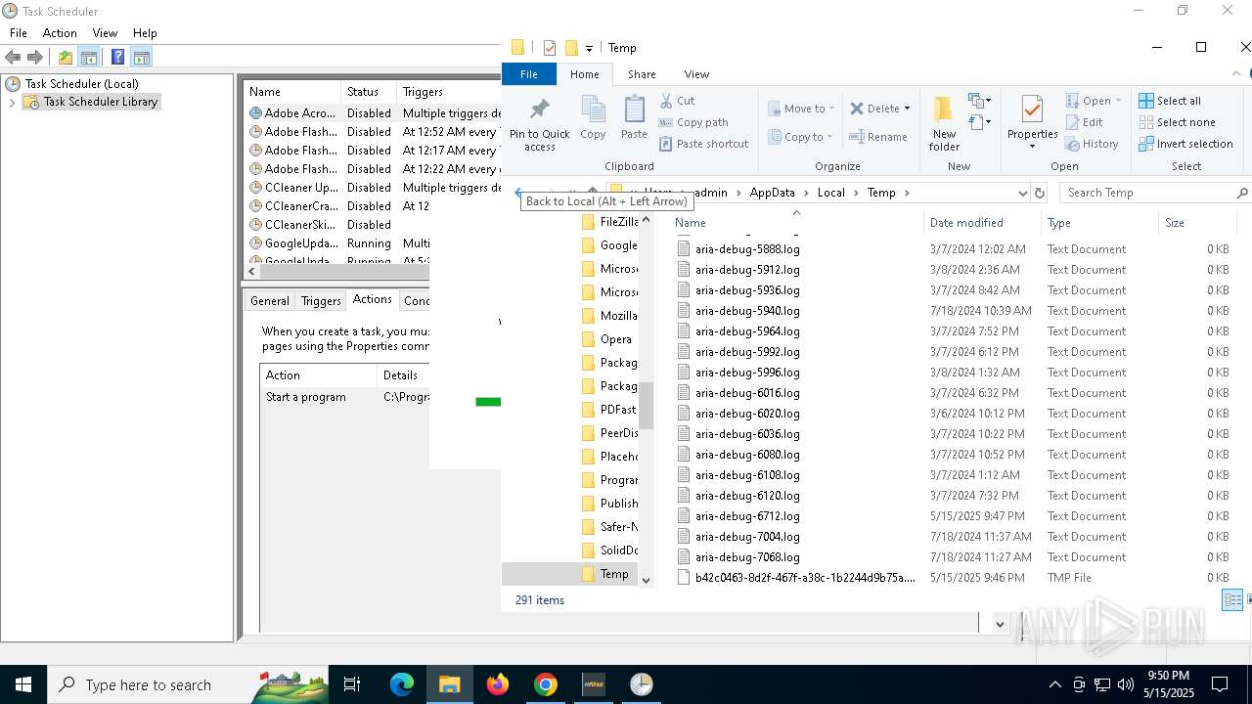Click Copy path in ribbon
Viewport: 1252px width, 704px height.
tap(693, 122)
